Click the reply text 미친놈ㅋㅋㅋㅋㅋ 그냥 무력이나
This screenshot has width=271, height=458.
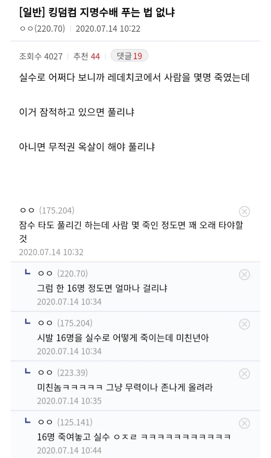(x=125, y=387)
